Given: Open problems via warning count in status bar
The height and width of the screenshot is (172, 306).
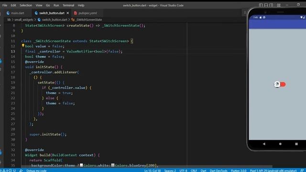Looking at the screenshot, I should pos(5,171).
